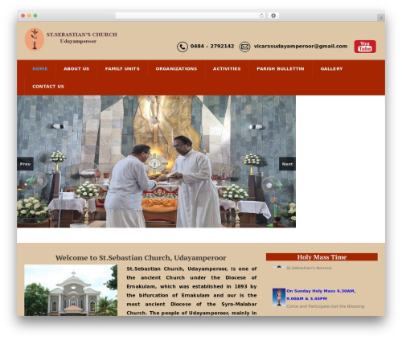This screenshot has height=340, width=402.
Task: Click the small novena thumbnail icon
Action: [279, 267]
